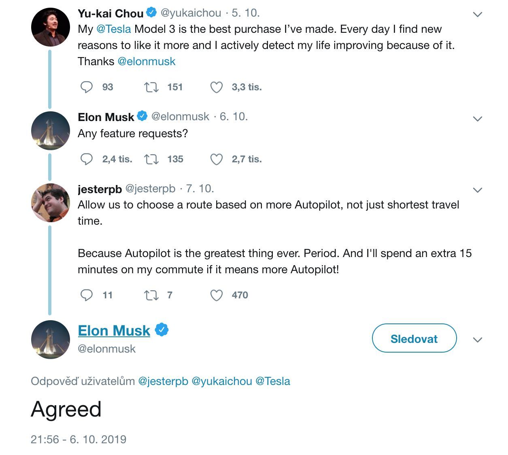Screen dimensions: 508x455
Task: Click the underlined 'Elon Musk' profile name link
Action: tap(114, 330)
